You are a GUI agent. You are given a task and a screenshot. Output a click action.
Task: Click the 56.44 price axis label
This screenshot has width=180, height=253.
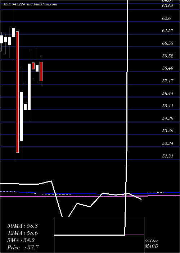click(x=168, y=93)
